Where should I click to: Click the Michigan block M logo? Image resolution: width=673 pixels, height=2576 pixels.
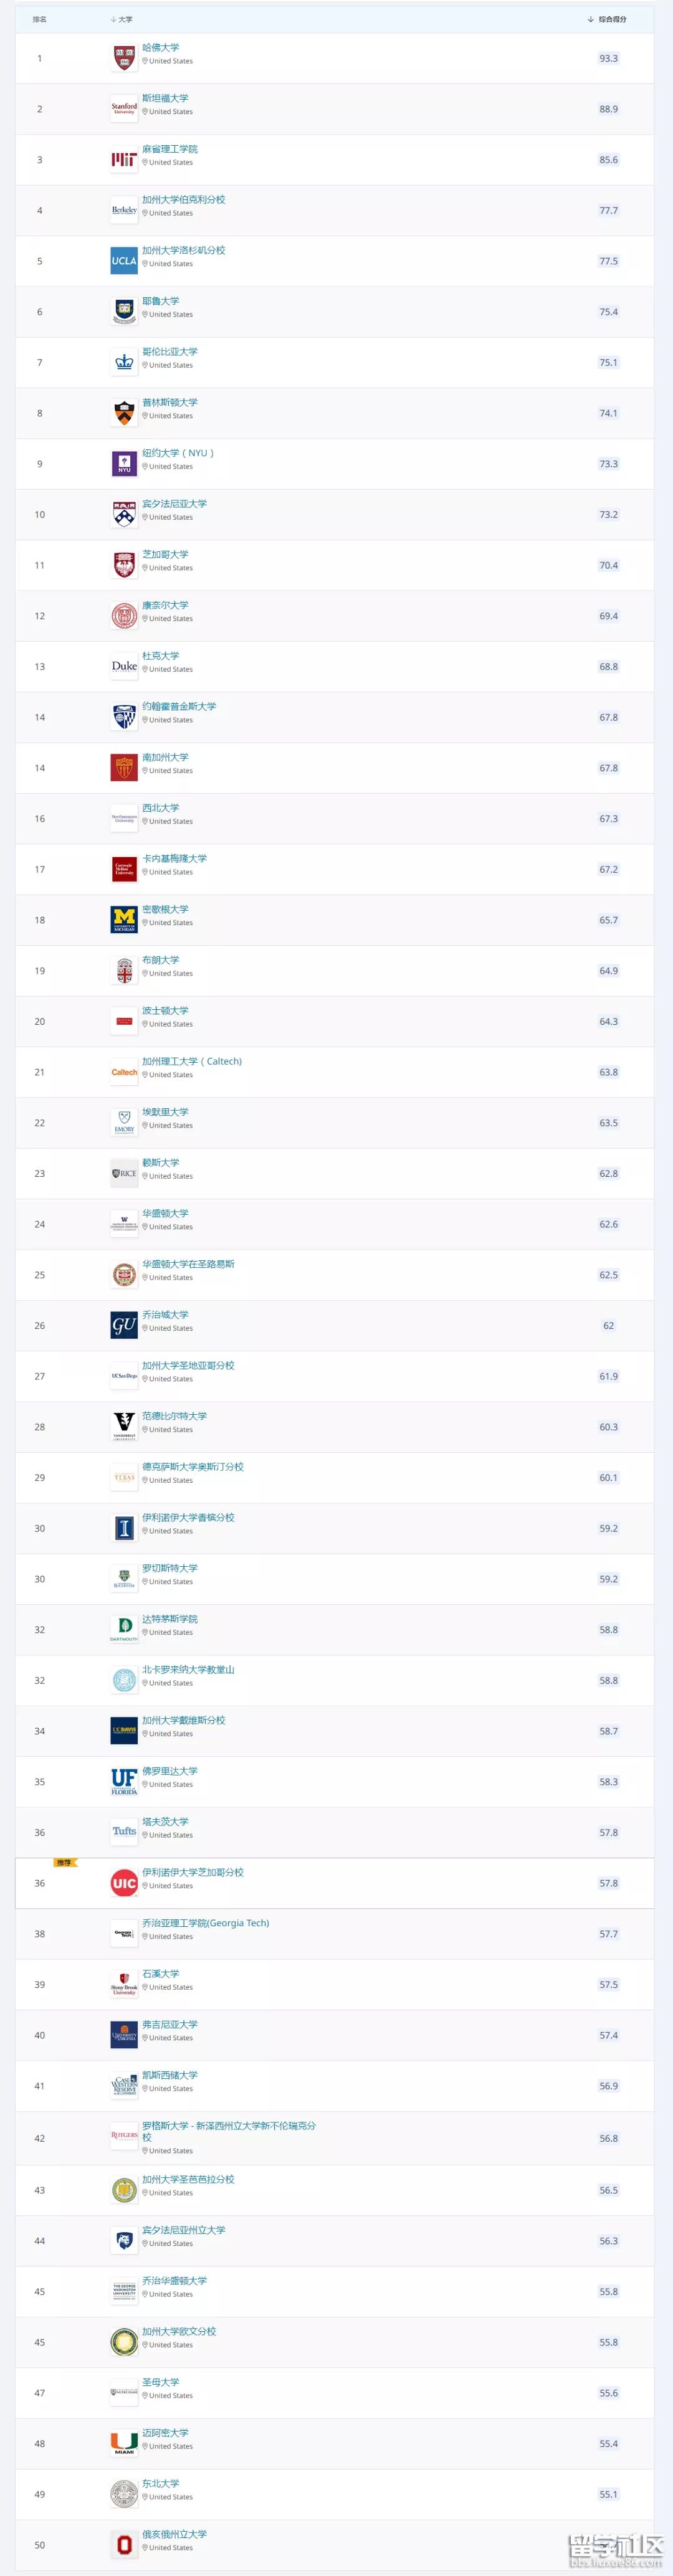124,919
